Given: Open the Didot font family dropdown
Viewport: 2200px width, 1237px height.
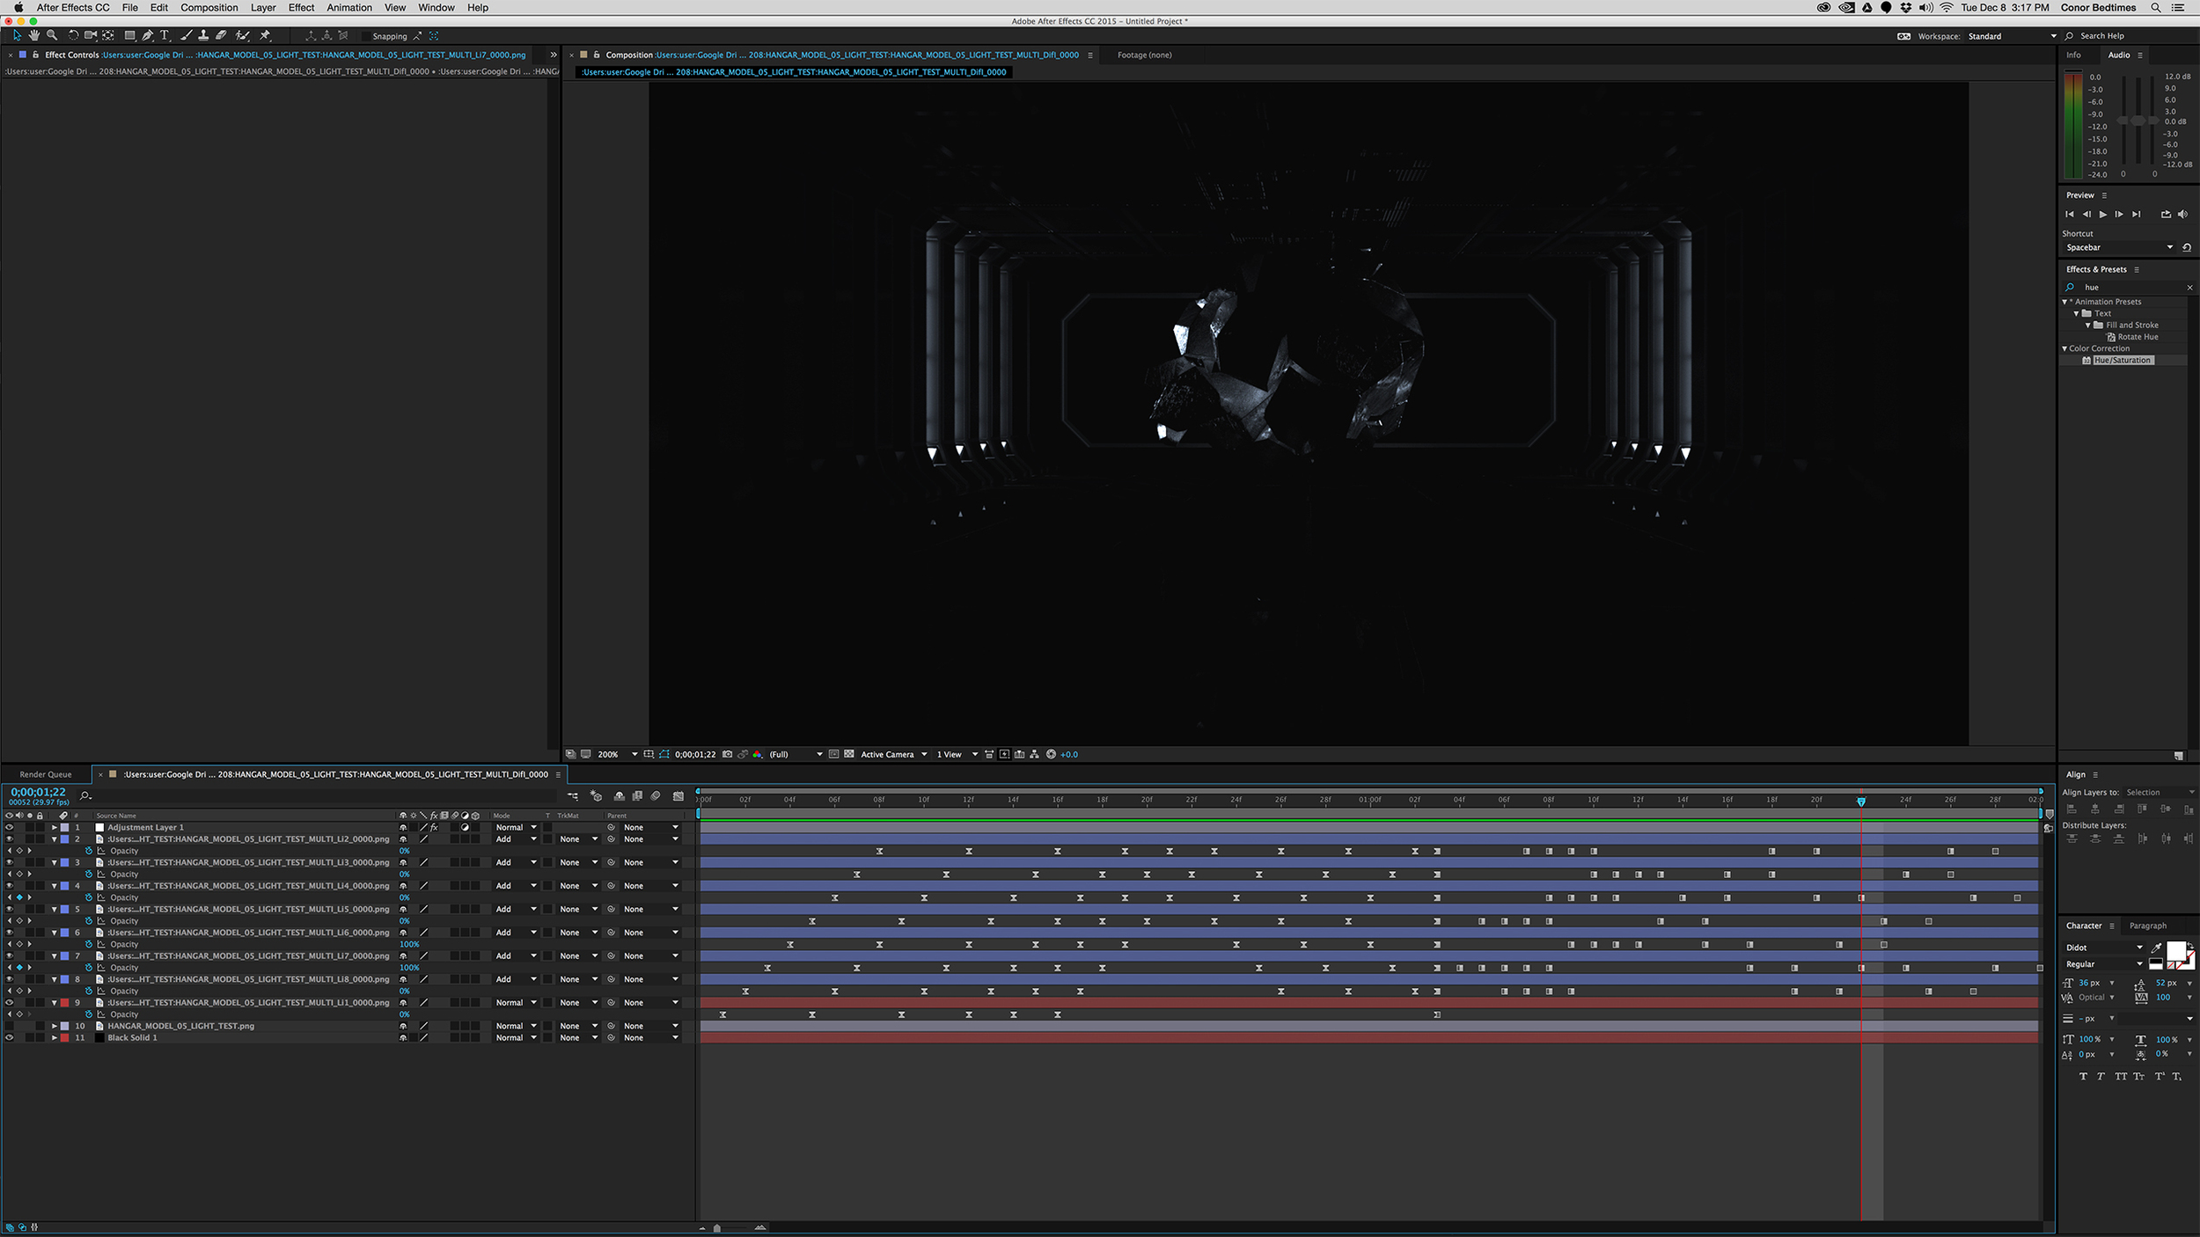Looking at the screenshot, I should [x=2104, y=948].
